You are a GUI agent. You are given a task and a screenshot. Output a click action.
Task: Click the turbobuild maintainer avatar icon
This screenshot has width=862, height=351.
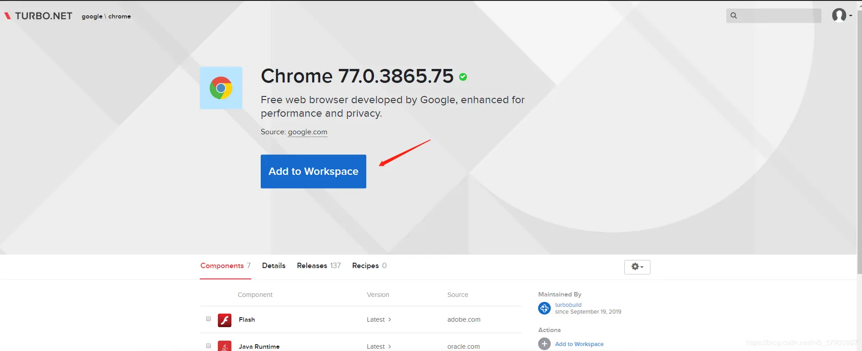544,308
